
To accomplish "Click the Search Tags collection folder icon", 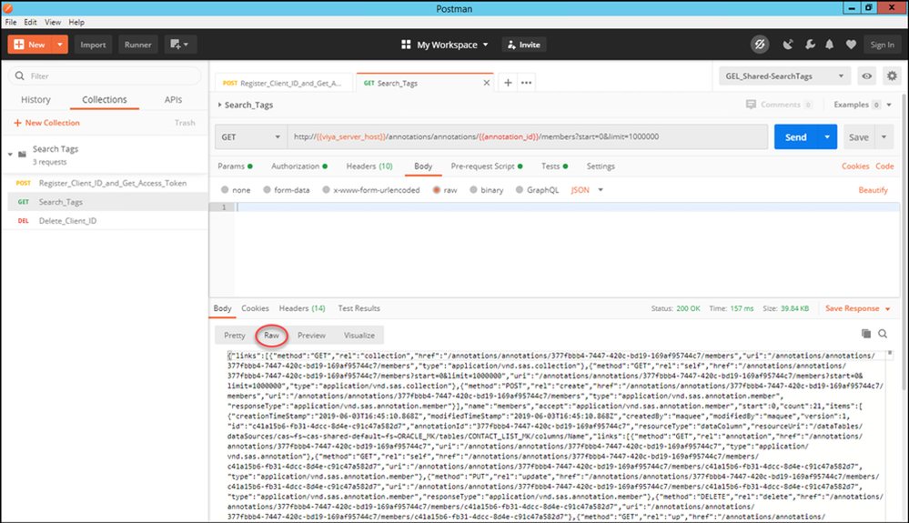I will click(23, 154).
